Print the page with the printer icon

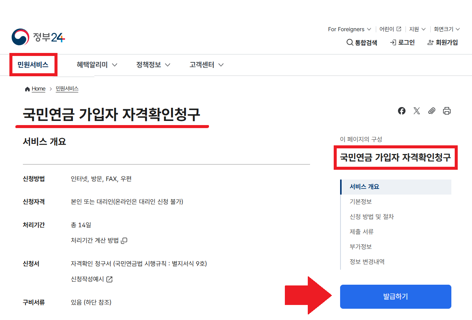[447, 111]
